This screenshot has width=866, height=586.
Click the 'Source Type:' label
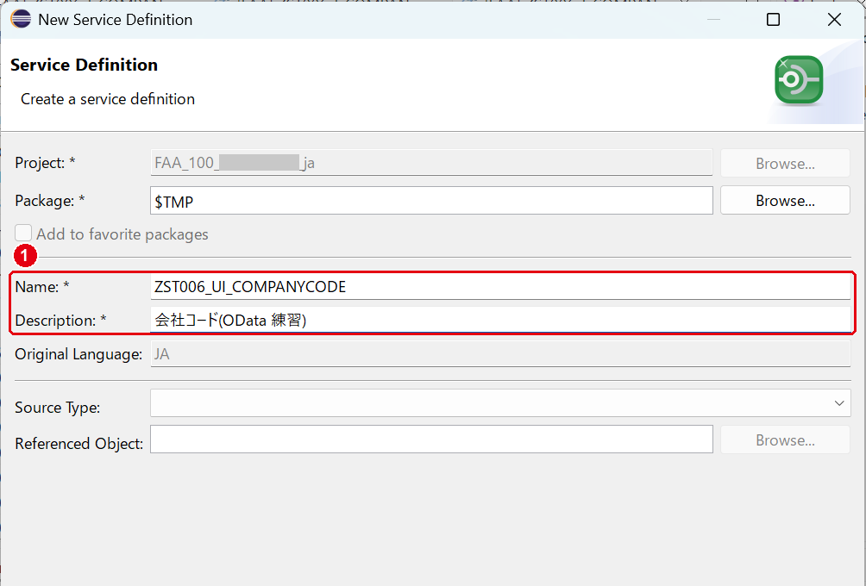point(58,408)
